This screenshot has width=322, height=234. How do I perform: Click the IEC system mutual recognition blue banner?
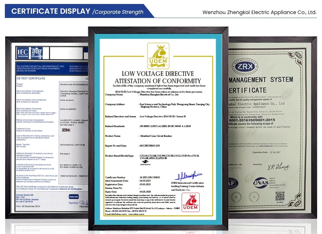click(x=52, y=69)
